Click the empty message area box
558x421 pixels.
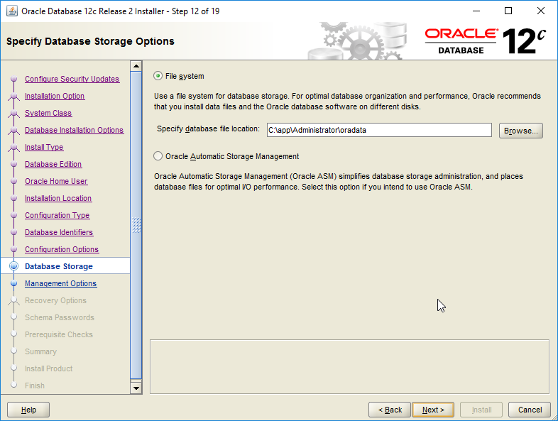[349, 366]
